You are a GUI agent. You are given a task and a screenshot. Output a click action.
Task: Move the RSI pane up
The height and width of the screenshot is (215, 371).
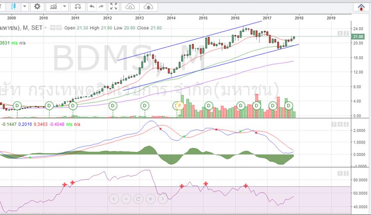(340, 174)
